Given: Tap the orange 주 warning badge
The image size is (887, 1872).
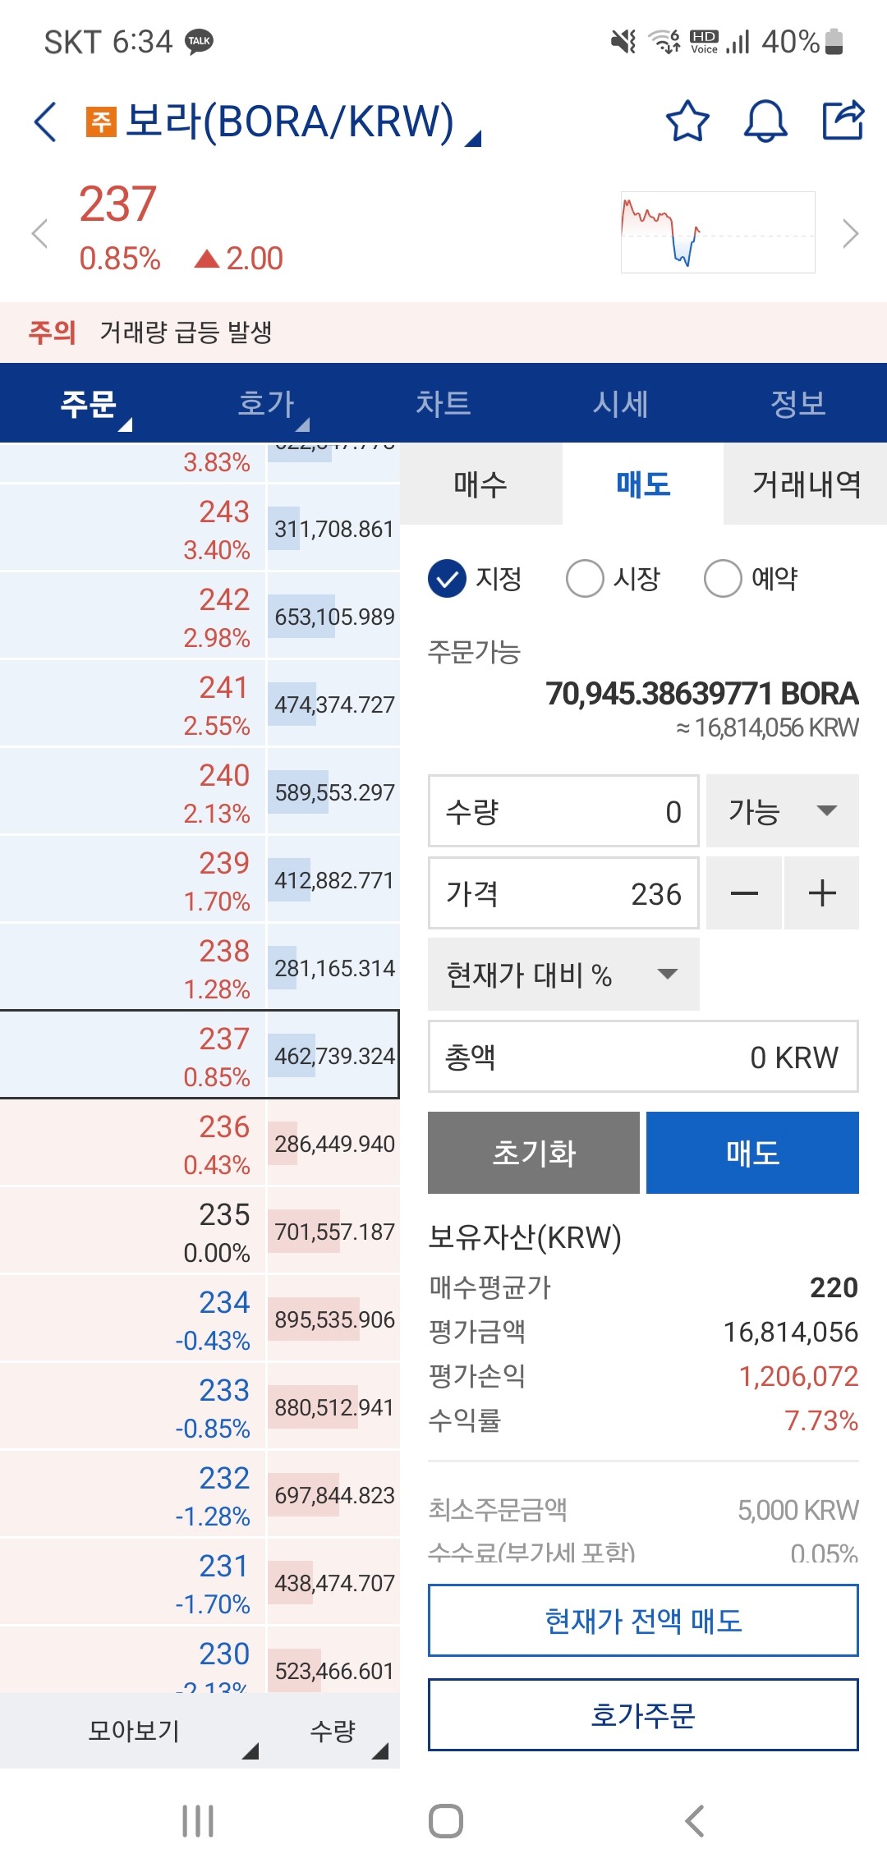Looking at the screenshot, I should click(101, 122).
